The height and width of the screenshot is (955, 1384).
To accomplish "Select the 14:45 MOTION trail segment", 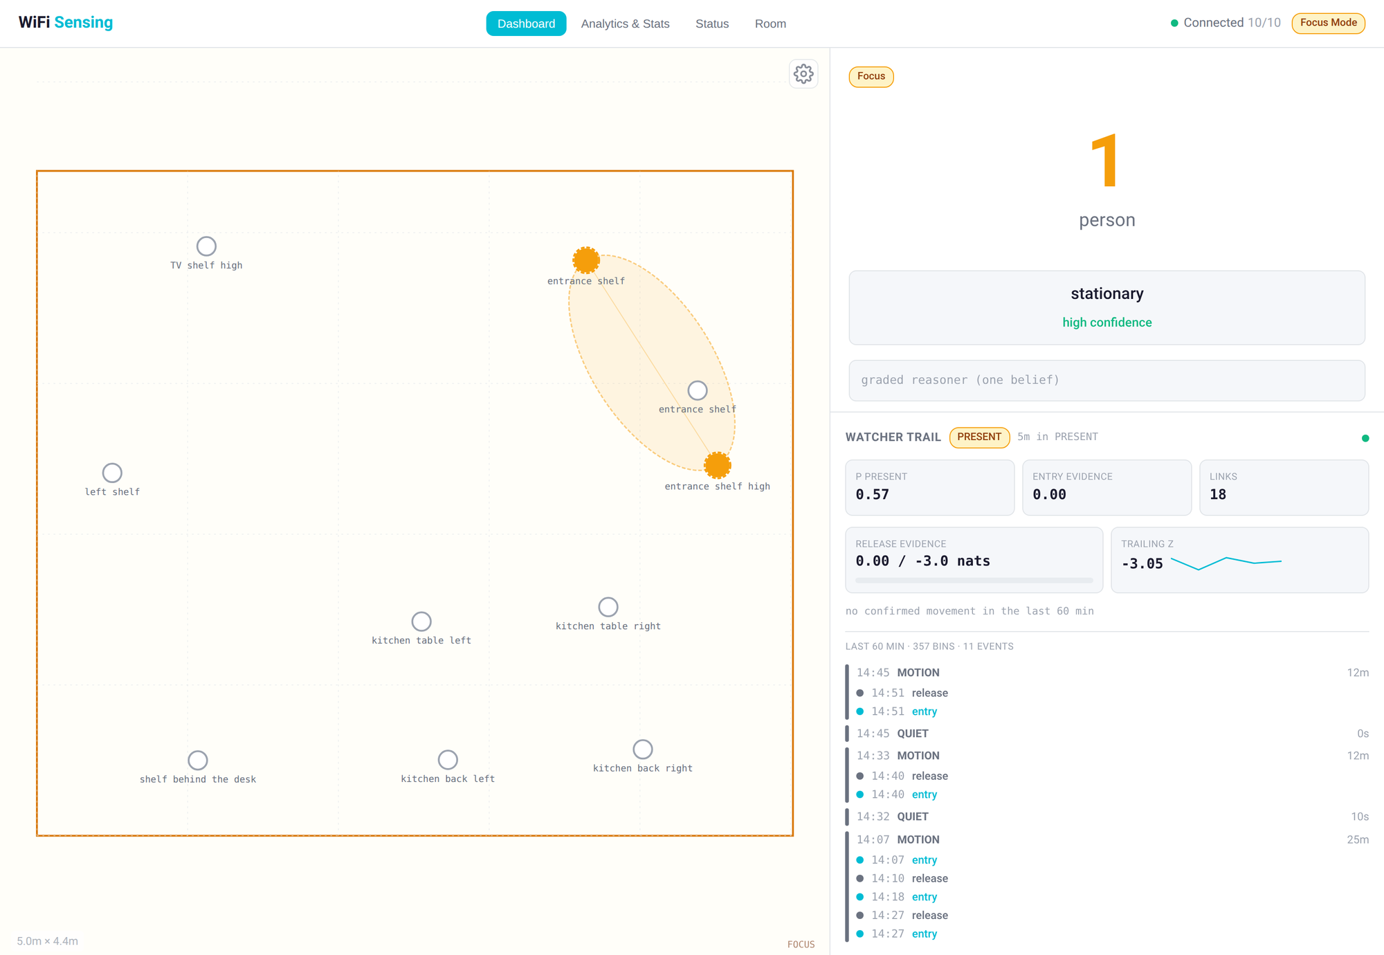I will click(x=1107, y=673).
